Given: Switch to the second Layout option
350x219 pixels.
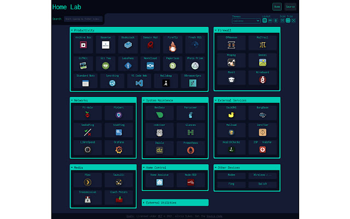Looking at the screenshot, I should click(270, 21).
